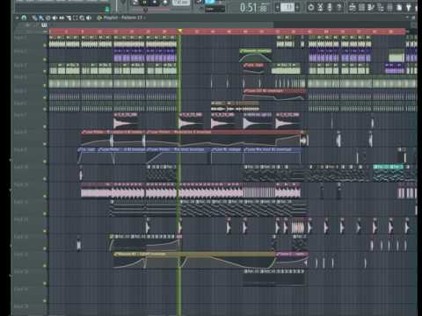The height and width of the screenshot is (316, 422).
Task: Click the yellow playhead marker on the timeline
Action: (x=179, y=31)
